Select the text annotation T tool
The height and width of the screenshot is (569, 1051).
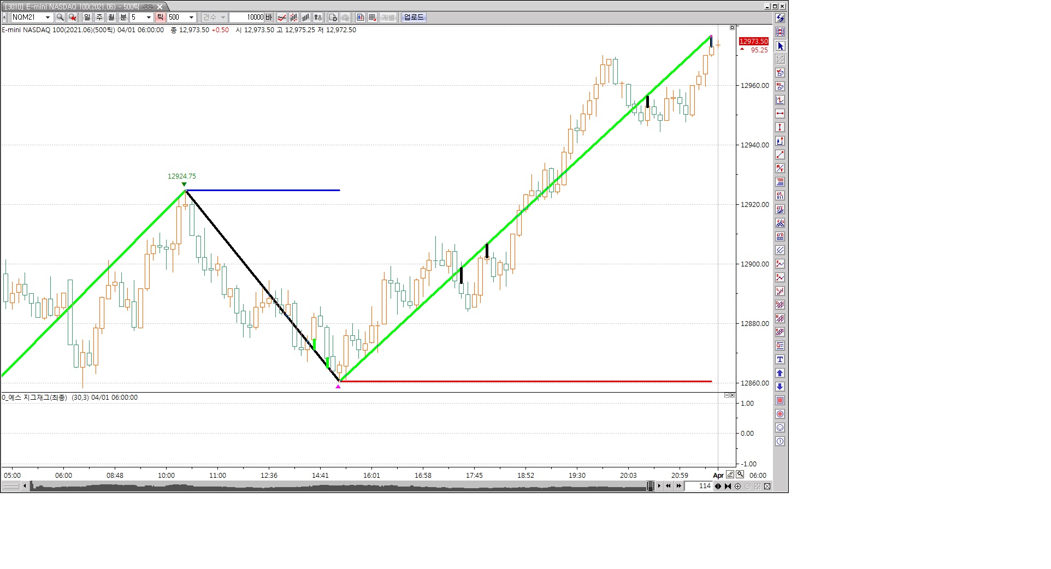tap(780, 359)
